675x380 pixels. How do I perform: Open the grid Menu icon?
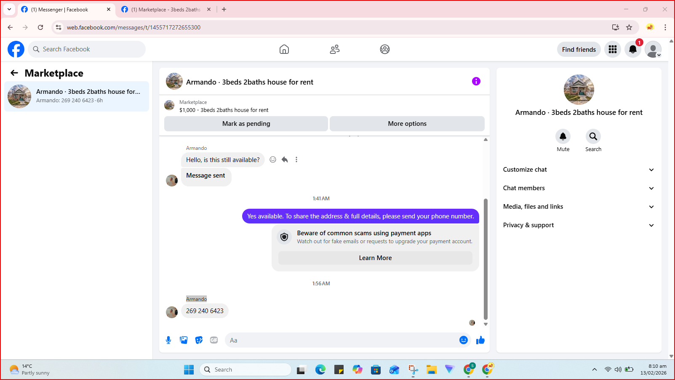pos(613,49)
